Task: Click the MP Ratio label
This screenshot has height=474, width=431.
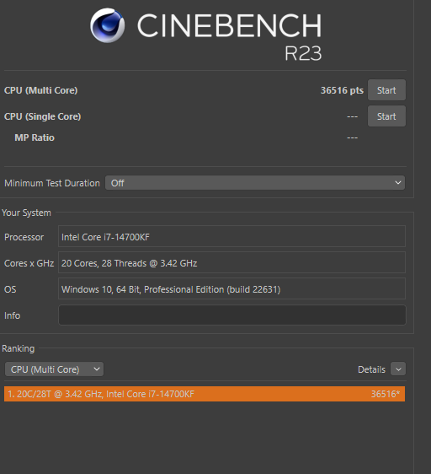Action: coord(35,137)
